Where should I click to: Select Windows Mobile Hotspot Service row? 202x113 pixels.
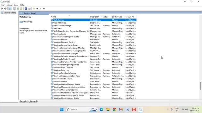click(x=93, y=98)
